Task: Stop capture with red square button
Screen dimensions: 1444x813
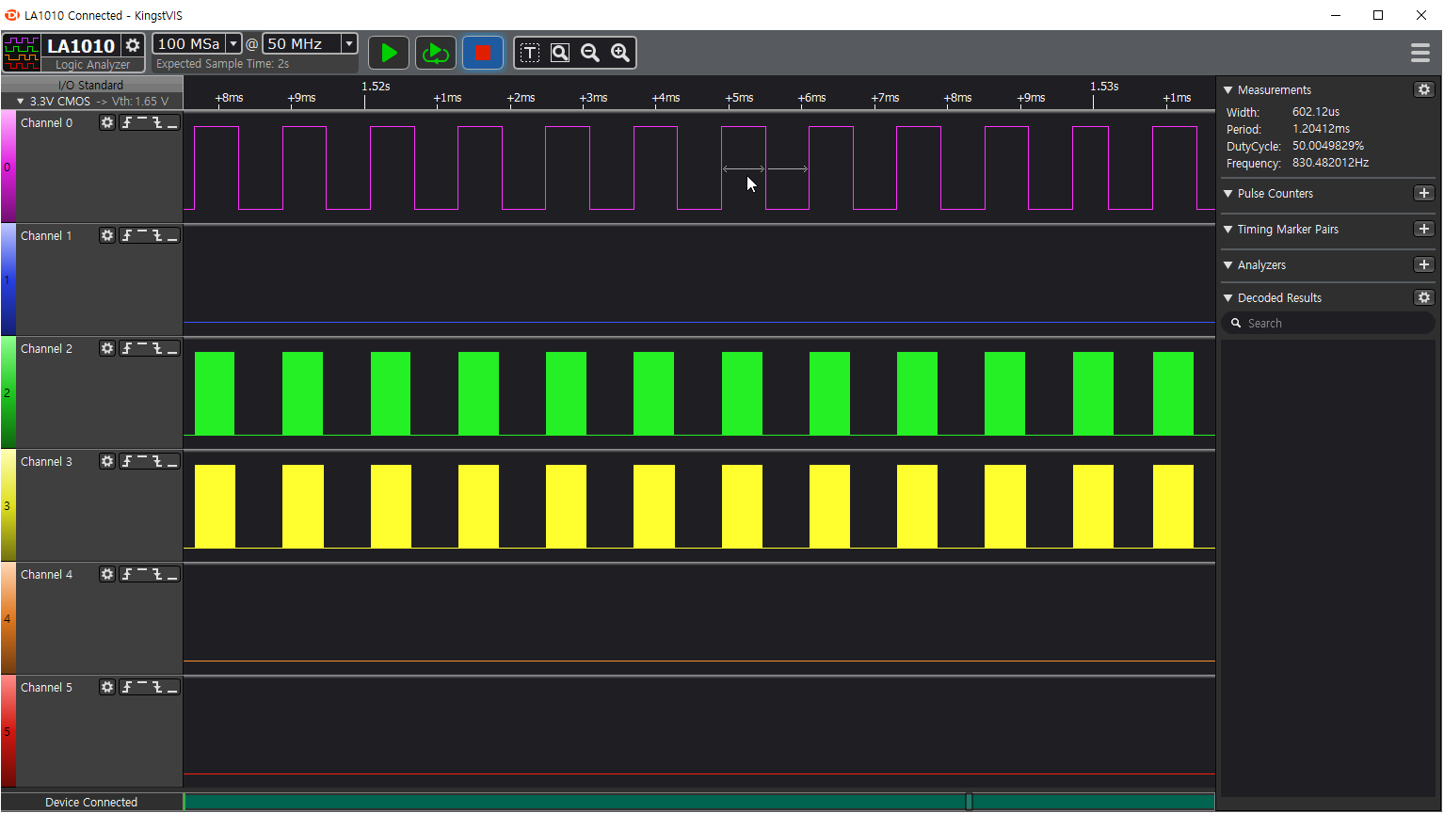Action: [x=483, y=53]
